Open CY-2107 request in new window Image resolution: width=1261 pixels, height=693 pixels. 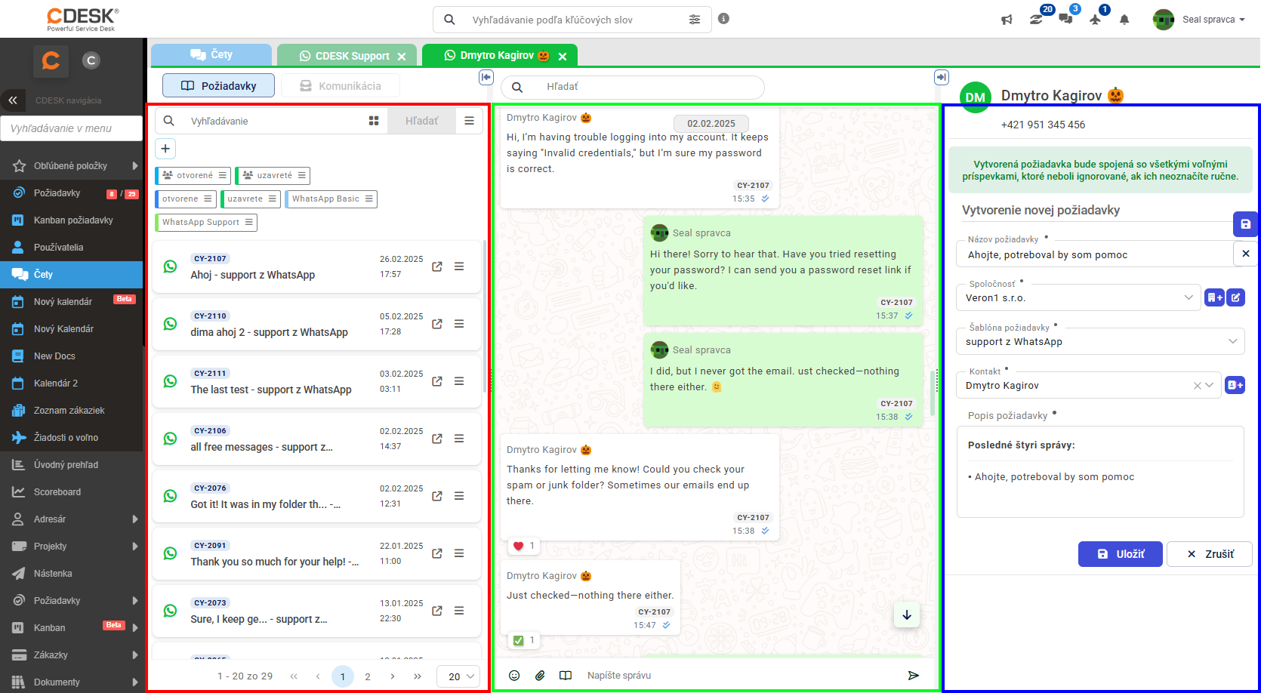(x=437, y=266)
